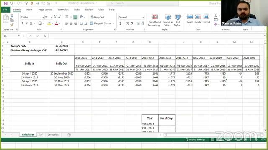The width and height of the screenshot is (268, 150).
Task: Toggle Wrap Text
Action: [x=98, y=17]
